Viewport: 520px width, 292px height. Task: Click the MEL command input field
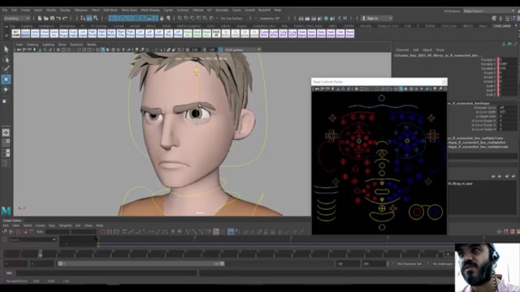pyautogui.click(x=106, y=273)
